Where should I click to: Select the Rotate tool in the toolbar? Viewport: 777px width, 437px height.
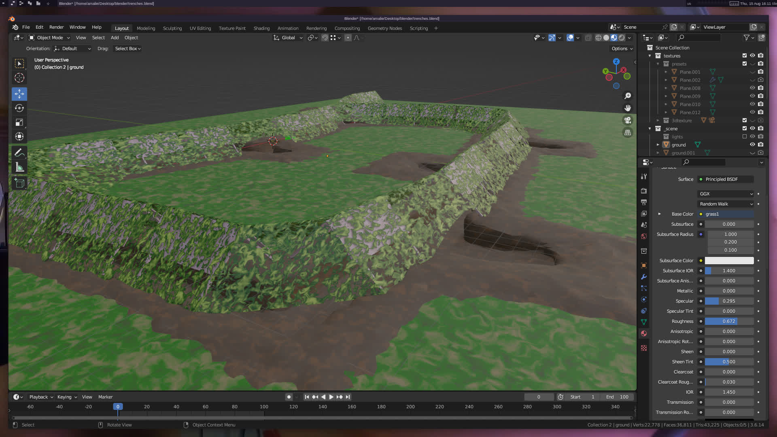point(19,108)
